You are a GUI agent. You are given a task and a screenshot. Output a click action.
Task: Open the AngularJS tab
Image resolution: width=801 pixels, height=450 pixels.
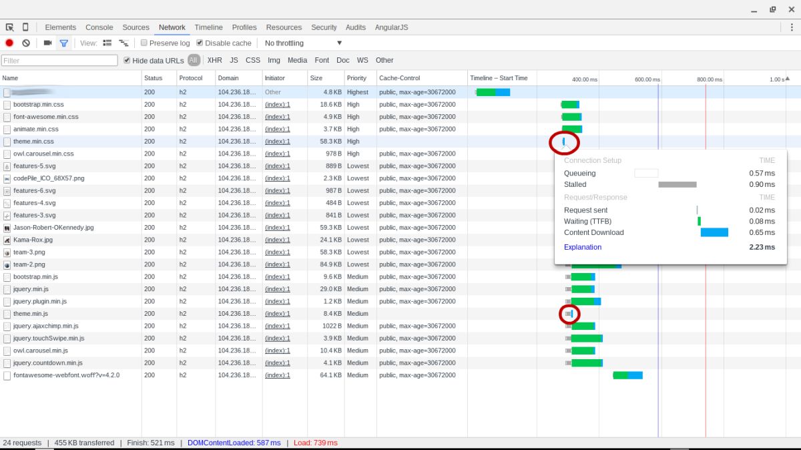(391, 27)
